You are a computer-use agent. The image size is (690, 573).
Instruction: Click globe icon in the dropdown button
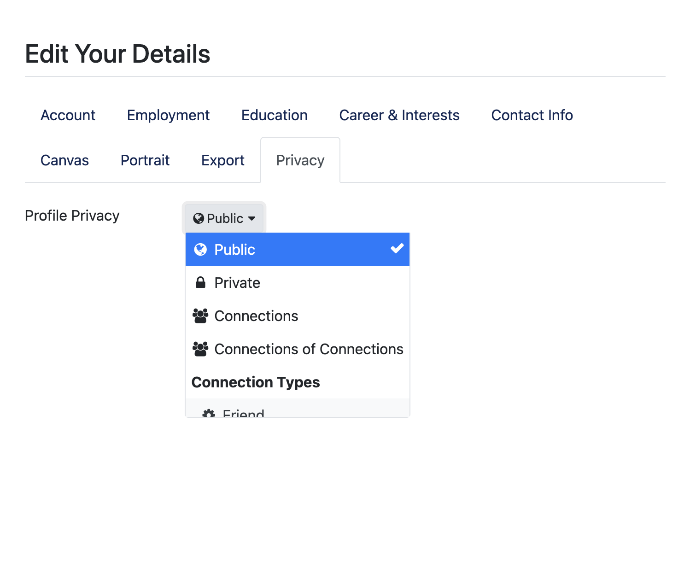[x=199, y=218]
